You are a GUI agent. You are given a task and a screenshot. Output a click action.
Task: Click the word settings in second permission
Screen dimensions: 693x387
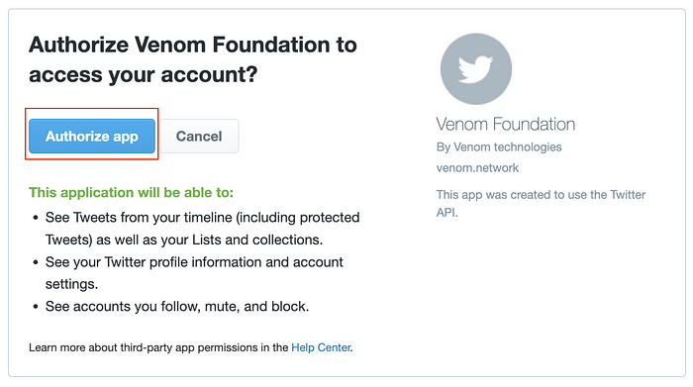(71, 284)
